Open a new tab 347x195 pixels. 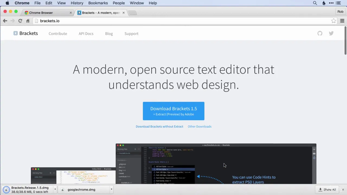133,13
